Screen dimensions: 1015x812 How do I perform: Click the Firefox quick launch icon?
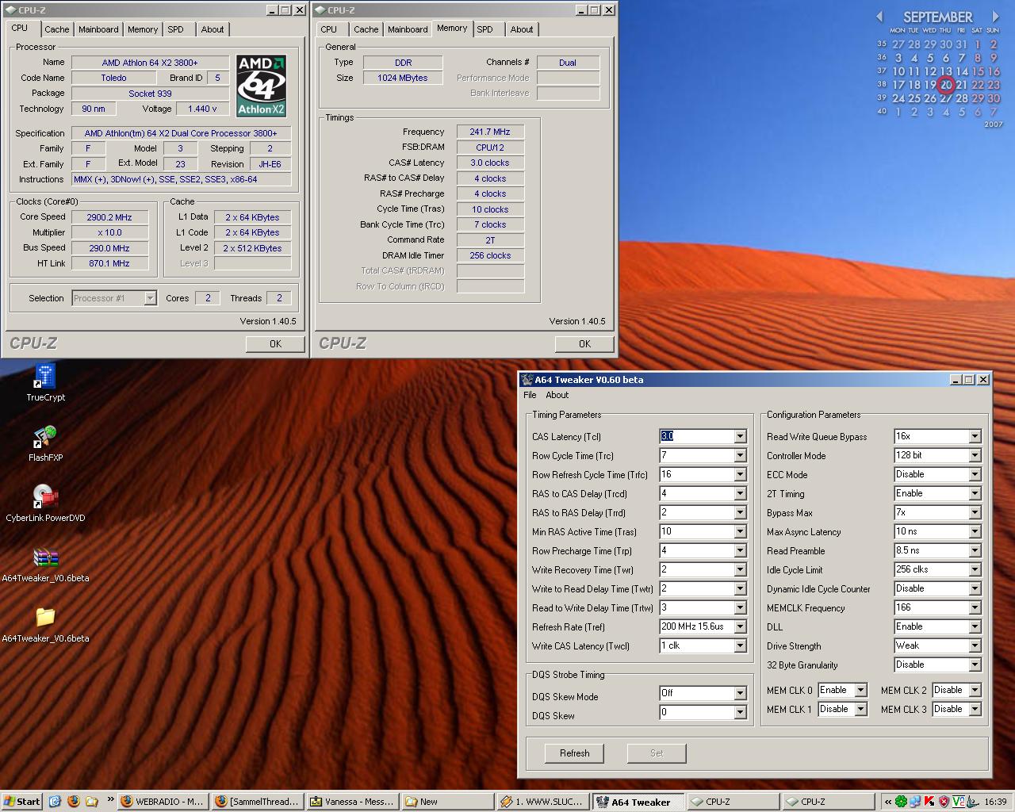pos(74,802)
